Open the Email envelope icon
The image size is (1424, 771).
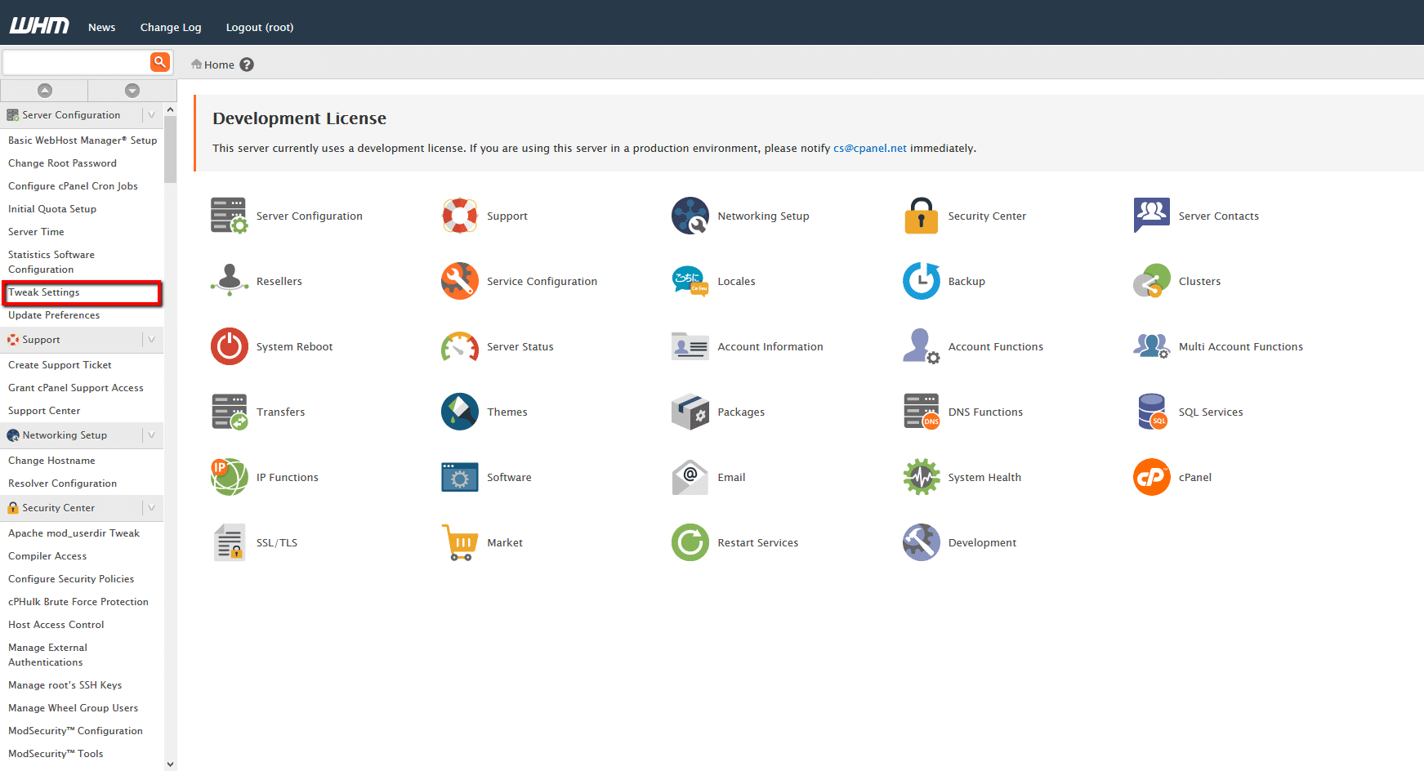point(690,477)
